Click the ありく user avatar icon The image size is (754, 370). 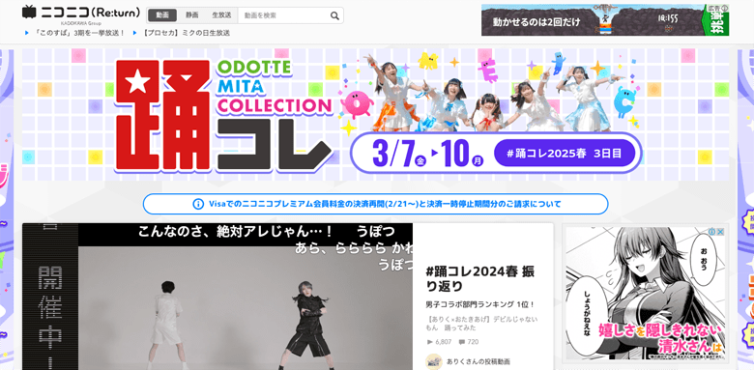(434, 361)
